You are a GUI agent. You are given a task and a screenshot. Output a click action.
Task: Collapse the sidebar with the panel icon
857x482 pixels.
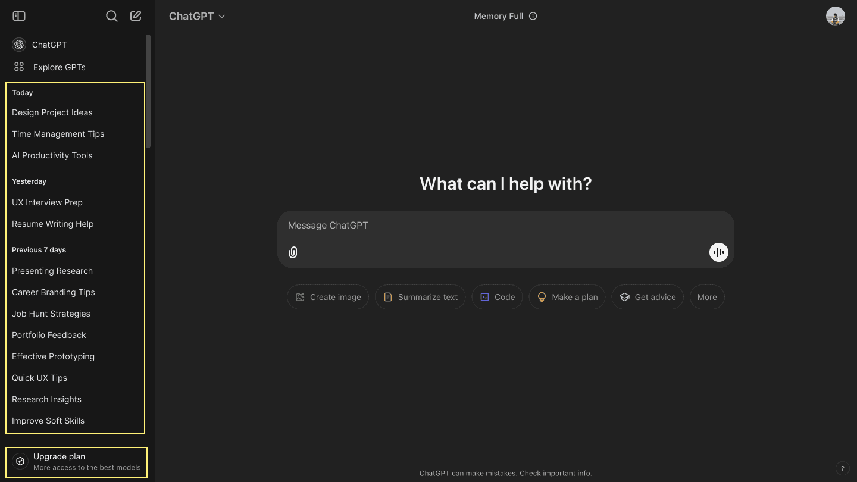click(x=19, y=16)
